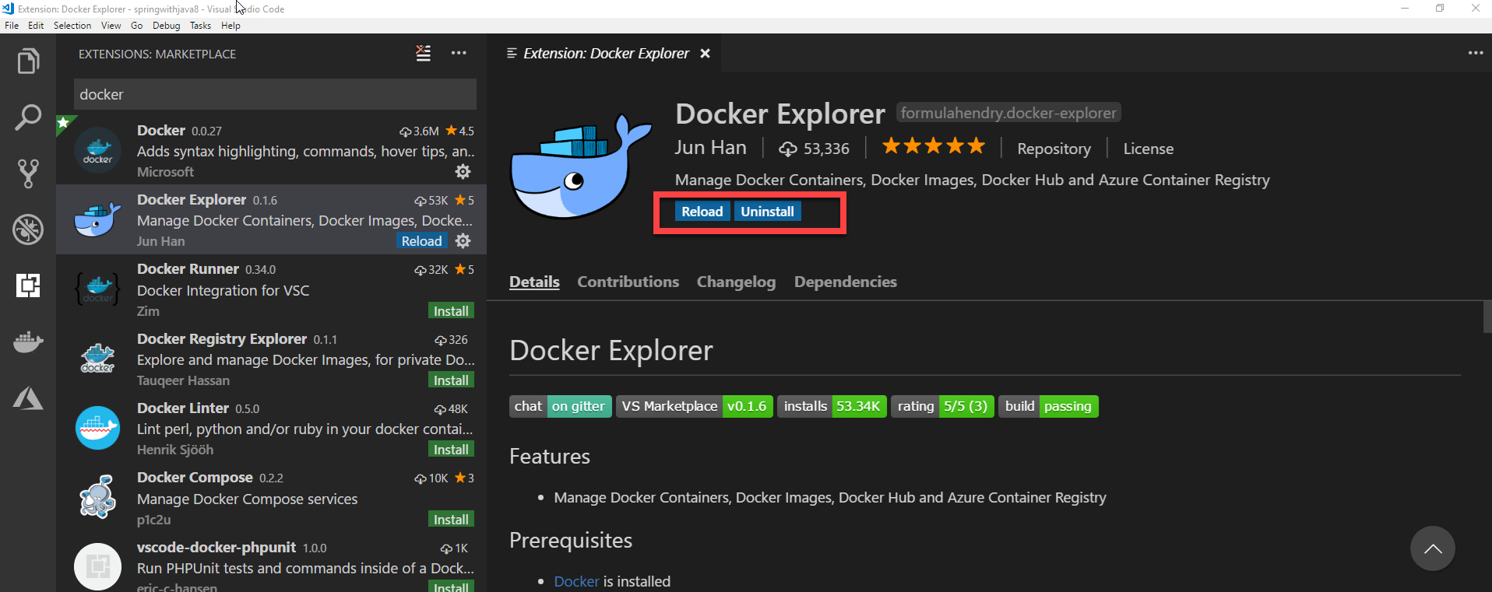Open the Source Control view
The image size is (1492, 592).
28,173
